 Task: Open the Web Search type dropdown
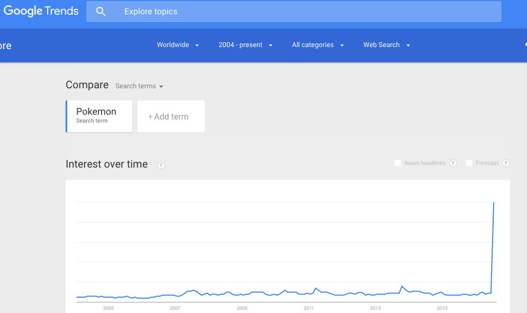point(386,45)
